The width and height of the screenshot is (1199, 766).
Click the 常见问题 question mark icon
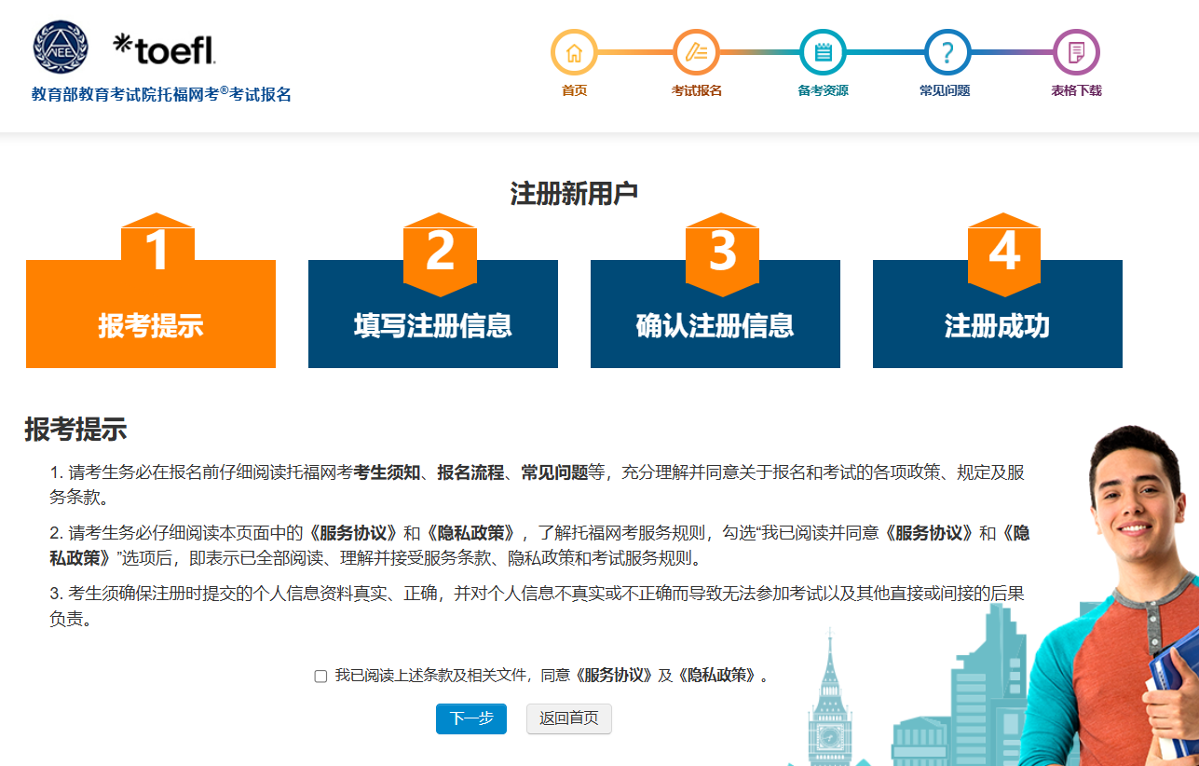(947, 52)
